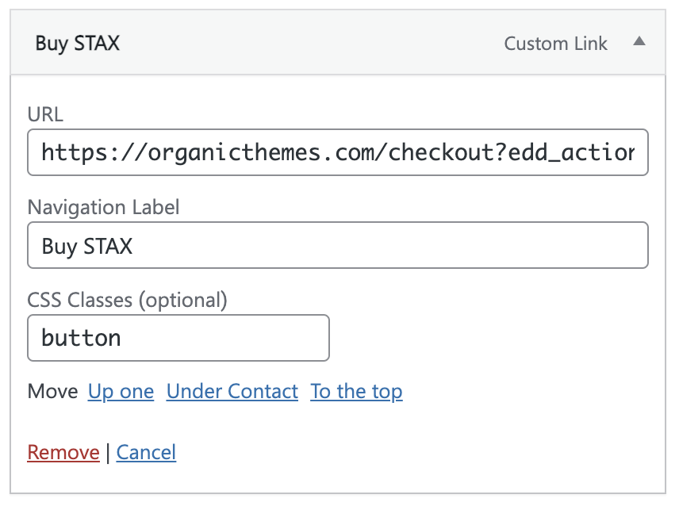This screenshot has width=679, height=506.
Task: Click the Move label before Up one
Action: tap(52, 392)
